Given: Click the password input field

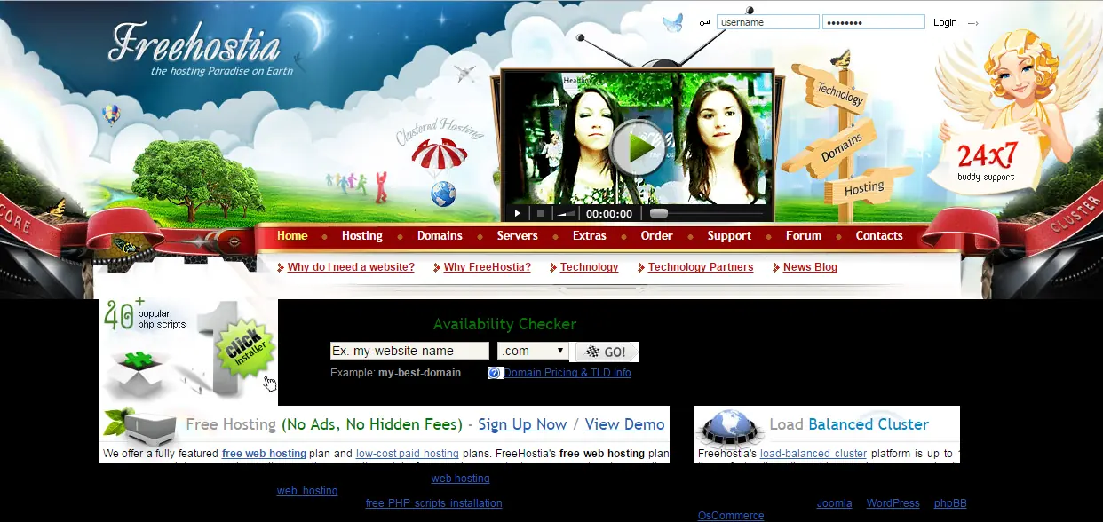Looking at the screenshot, I should [874, 22].
